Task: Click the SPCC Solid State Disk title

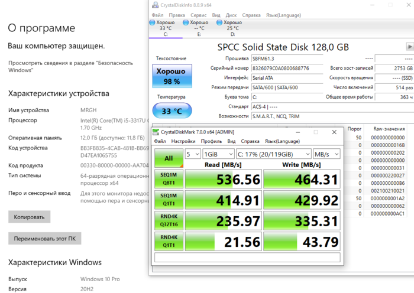Action: (x=283, y=47)
